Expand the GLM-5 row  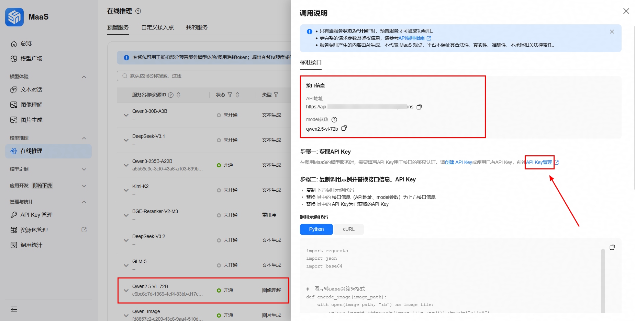126,265
